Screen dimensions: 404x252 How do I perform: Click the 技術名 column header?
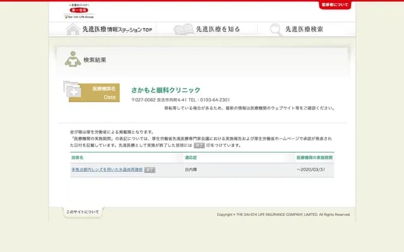click(78, 157)
